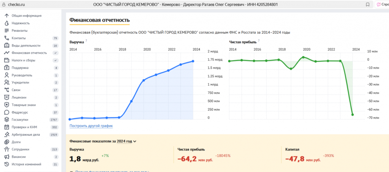The height and width of the screenshot is (172, 389).
Task: Bookmark the page using the address bar icon
Action: [x=367, y=5]
